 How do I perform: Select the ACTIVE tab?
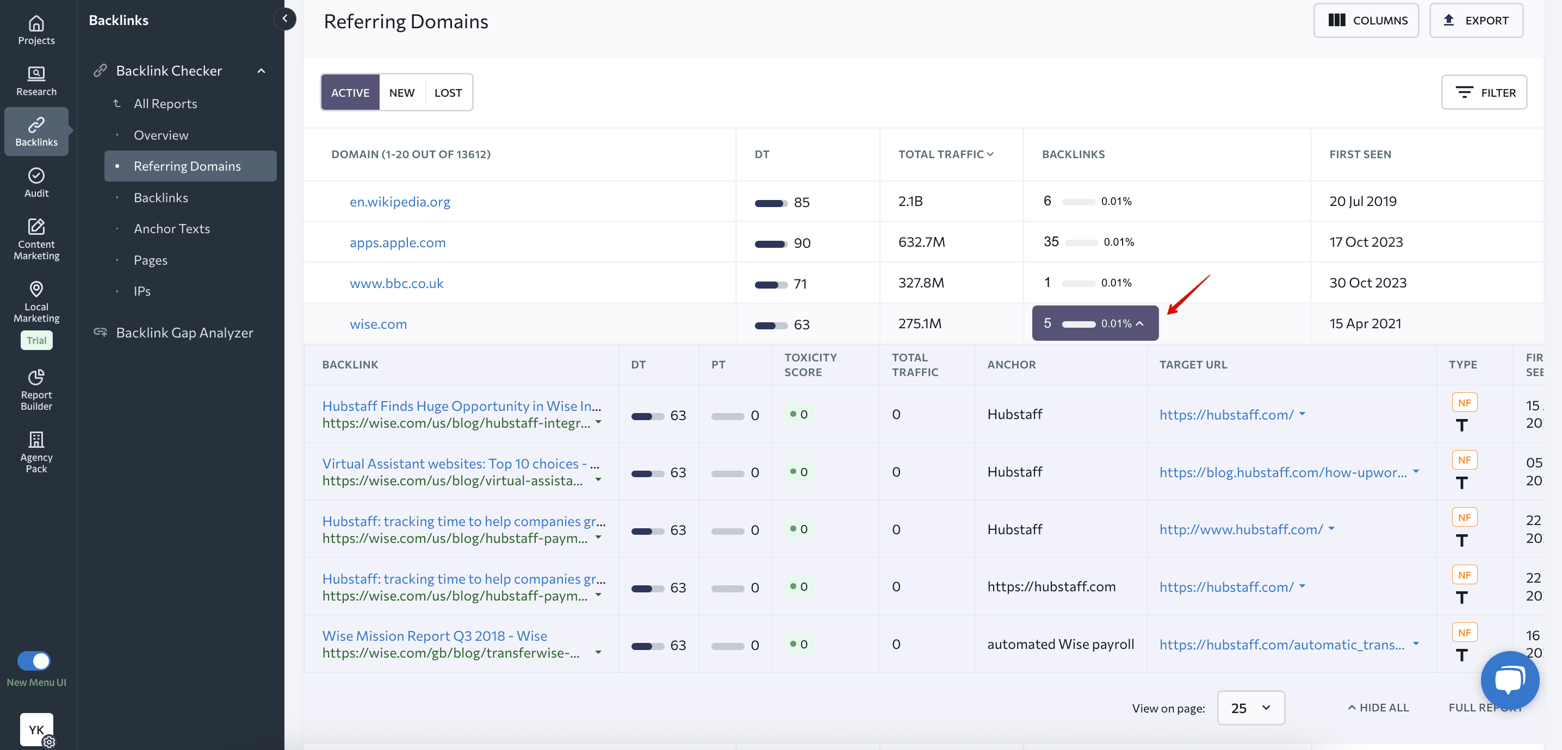pyautogui.click(x=350, y=92)
